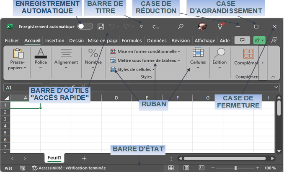Click the horizontal scrollbar right arrow
This screenshot has width=284, height=173.
coord(272,158)
